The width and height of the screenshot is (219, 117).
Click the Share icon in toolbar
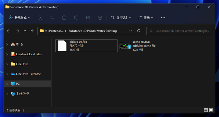click(x=88, y=18)
